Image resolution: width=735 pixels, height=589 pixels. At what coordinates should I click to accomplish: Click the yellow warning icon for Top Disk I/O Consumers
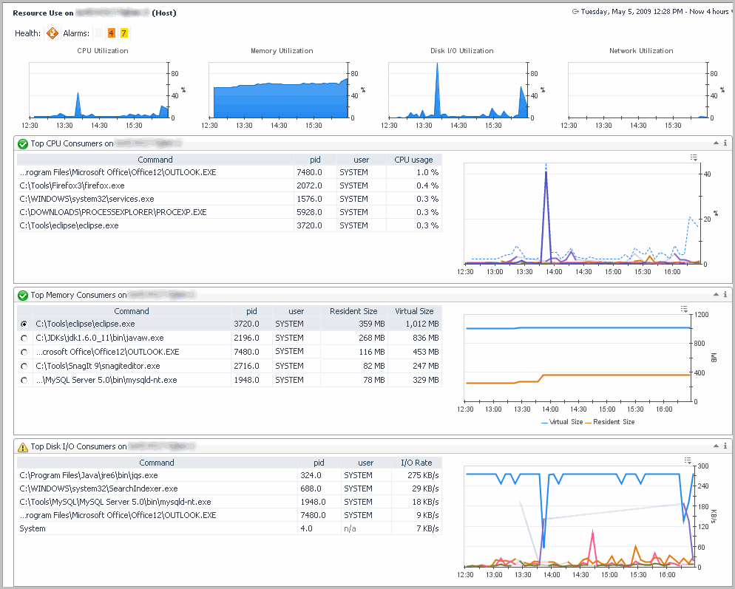pos(22,447)
